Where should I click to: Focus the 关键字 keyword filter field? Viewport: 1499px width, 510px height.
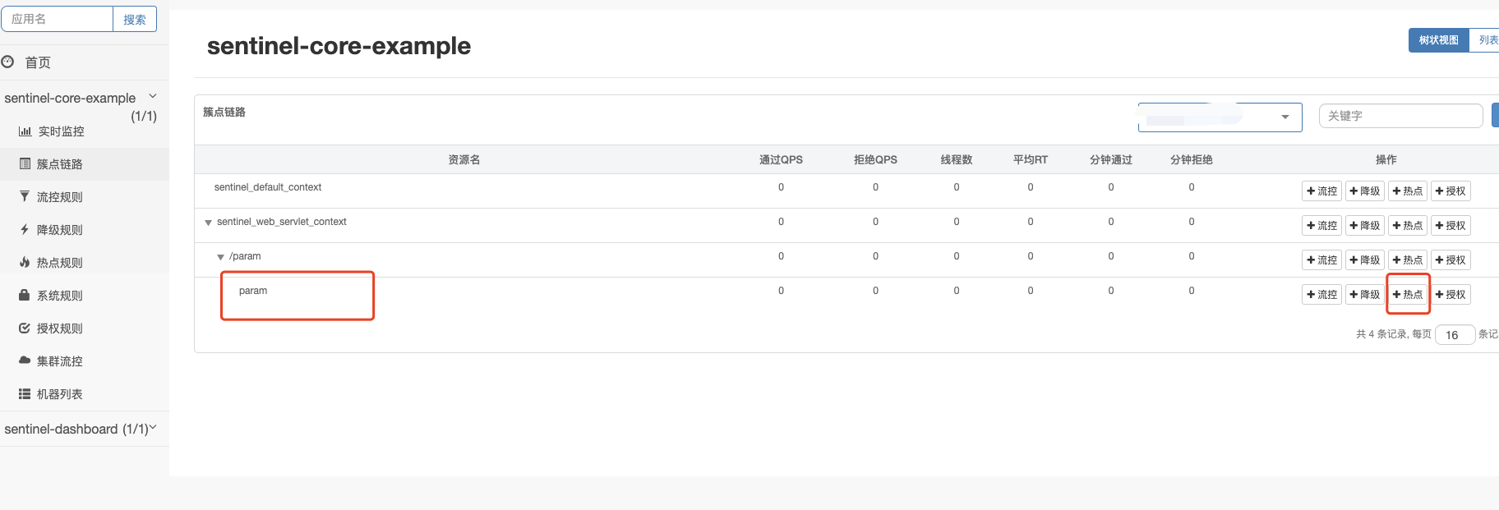click(1400, 116)
